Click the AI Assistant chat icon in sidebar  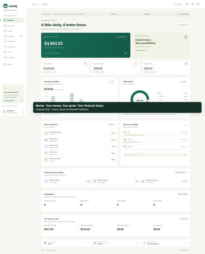click(5, 57)
